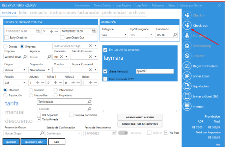Click the Internet network icon
The image size is (226, 148).
tap(187, 107)
